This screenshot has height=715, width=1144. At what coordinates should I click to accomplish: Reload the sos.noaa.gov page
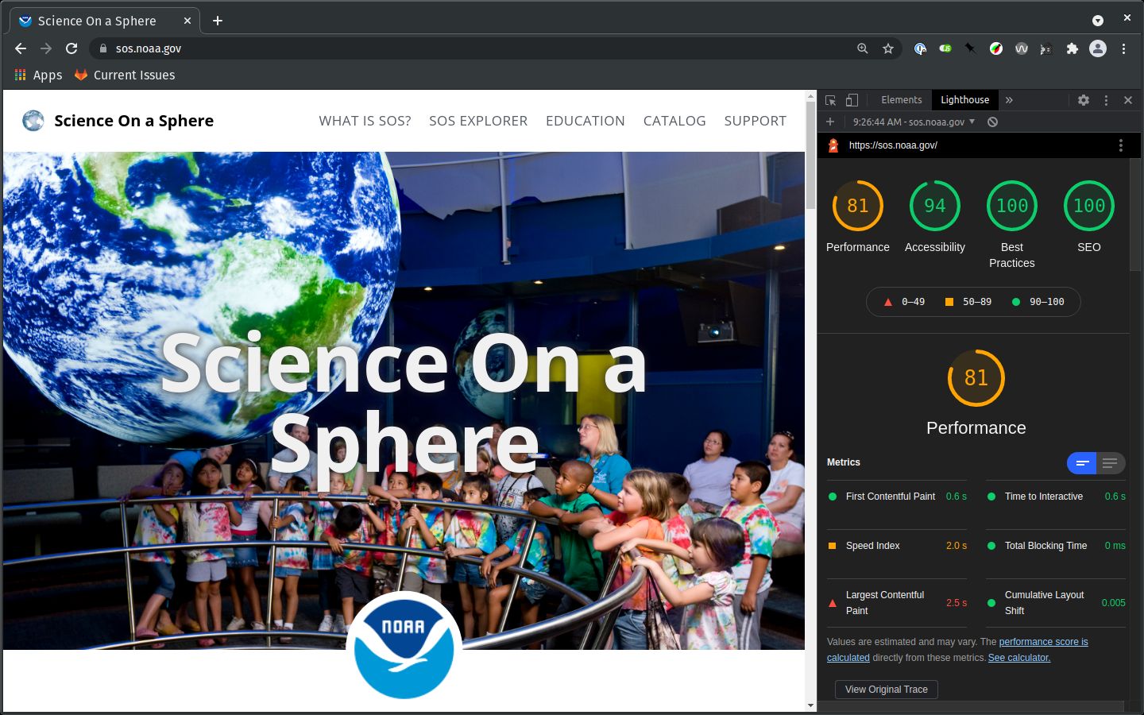click(71, 48)
